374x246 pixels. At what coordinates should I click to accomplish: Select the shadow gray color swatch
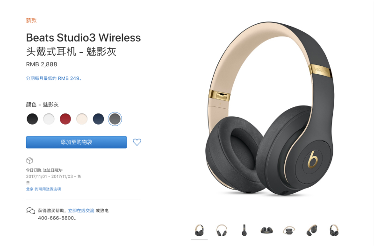tap(115, 119)
